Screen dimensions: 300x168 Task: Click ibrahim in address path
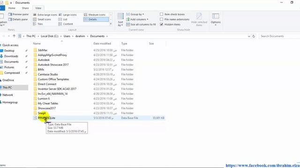tap(80, 36)
